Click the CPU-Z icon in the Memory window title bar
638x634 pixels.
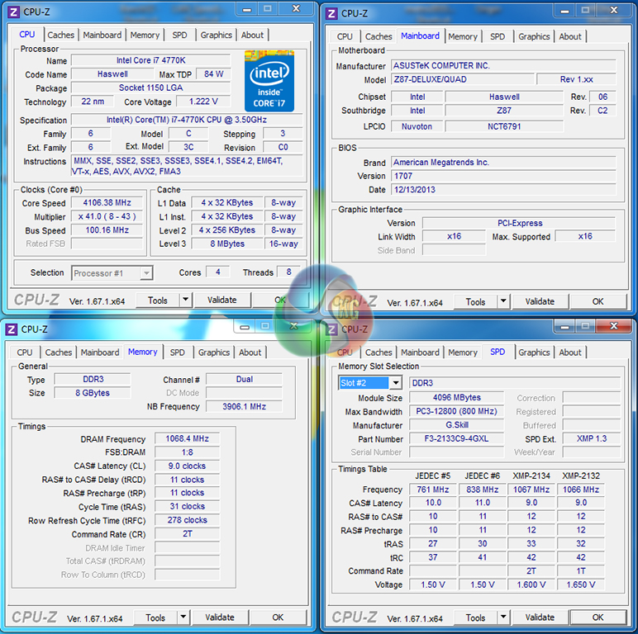(x=11, y=329)
